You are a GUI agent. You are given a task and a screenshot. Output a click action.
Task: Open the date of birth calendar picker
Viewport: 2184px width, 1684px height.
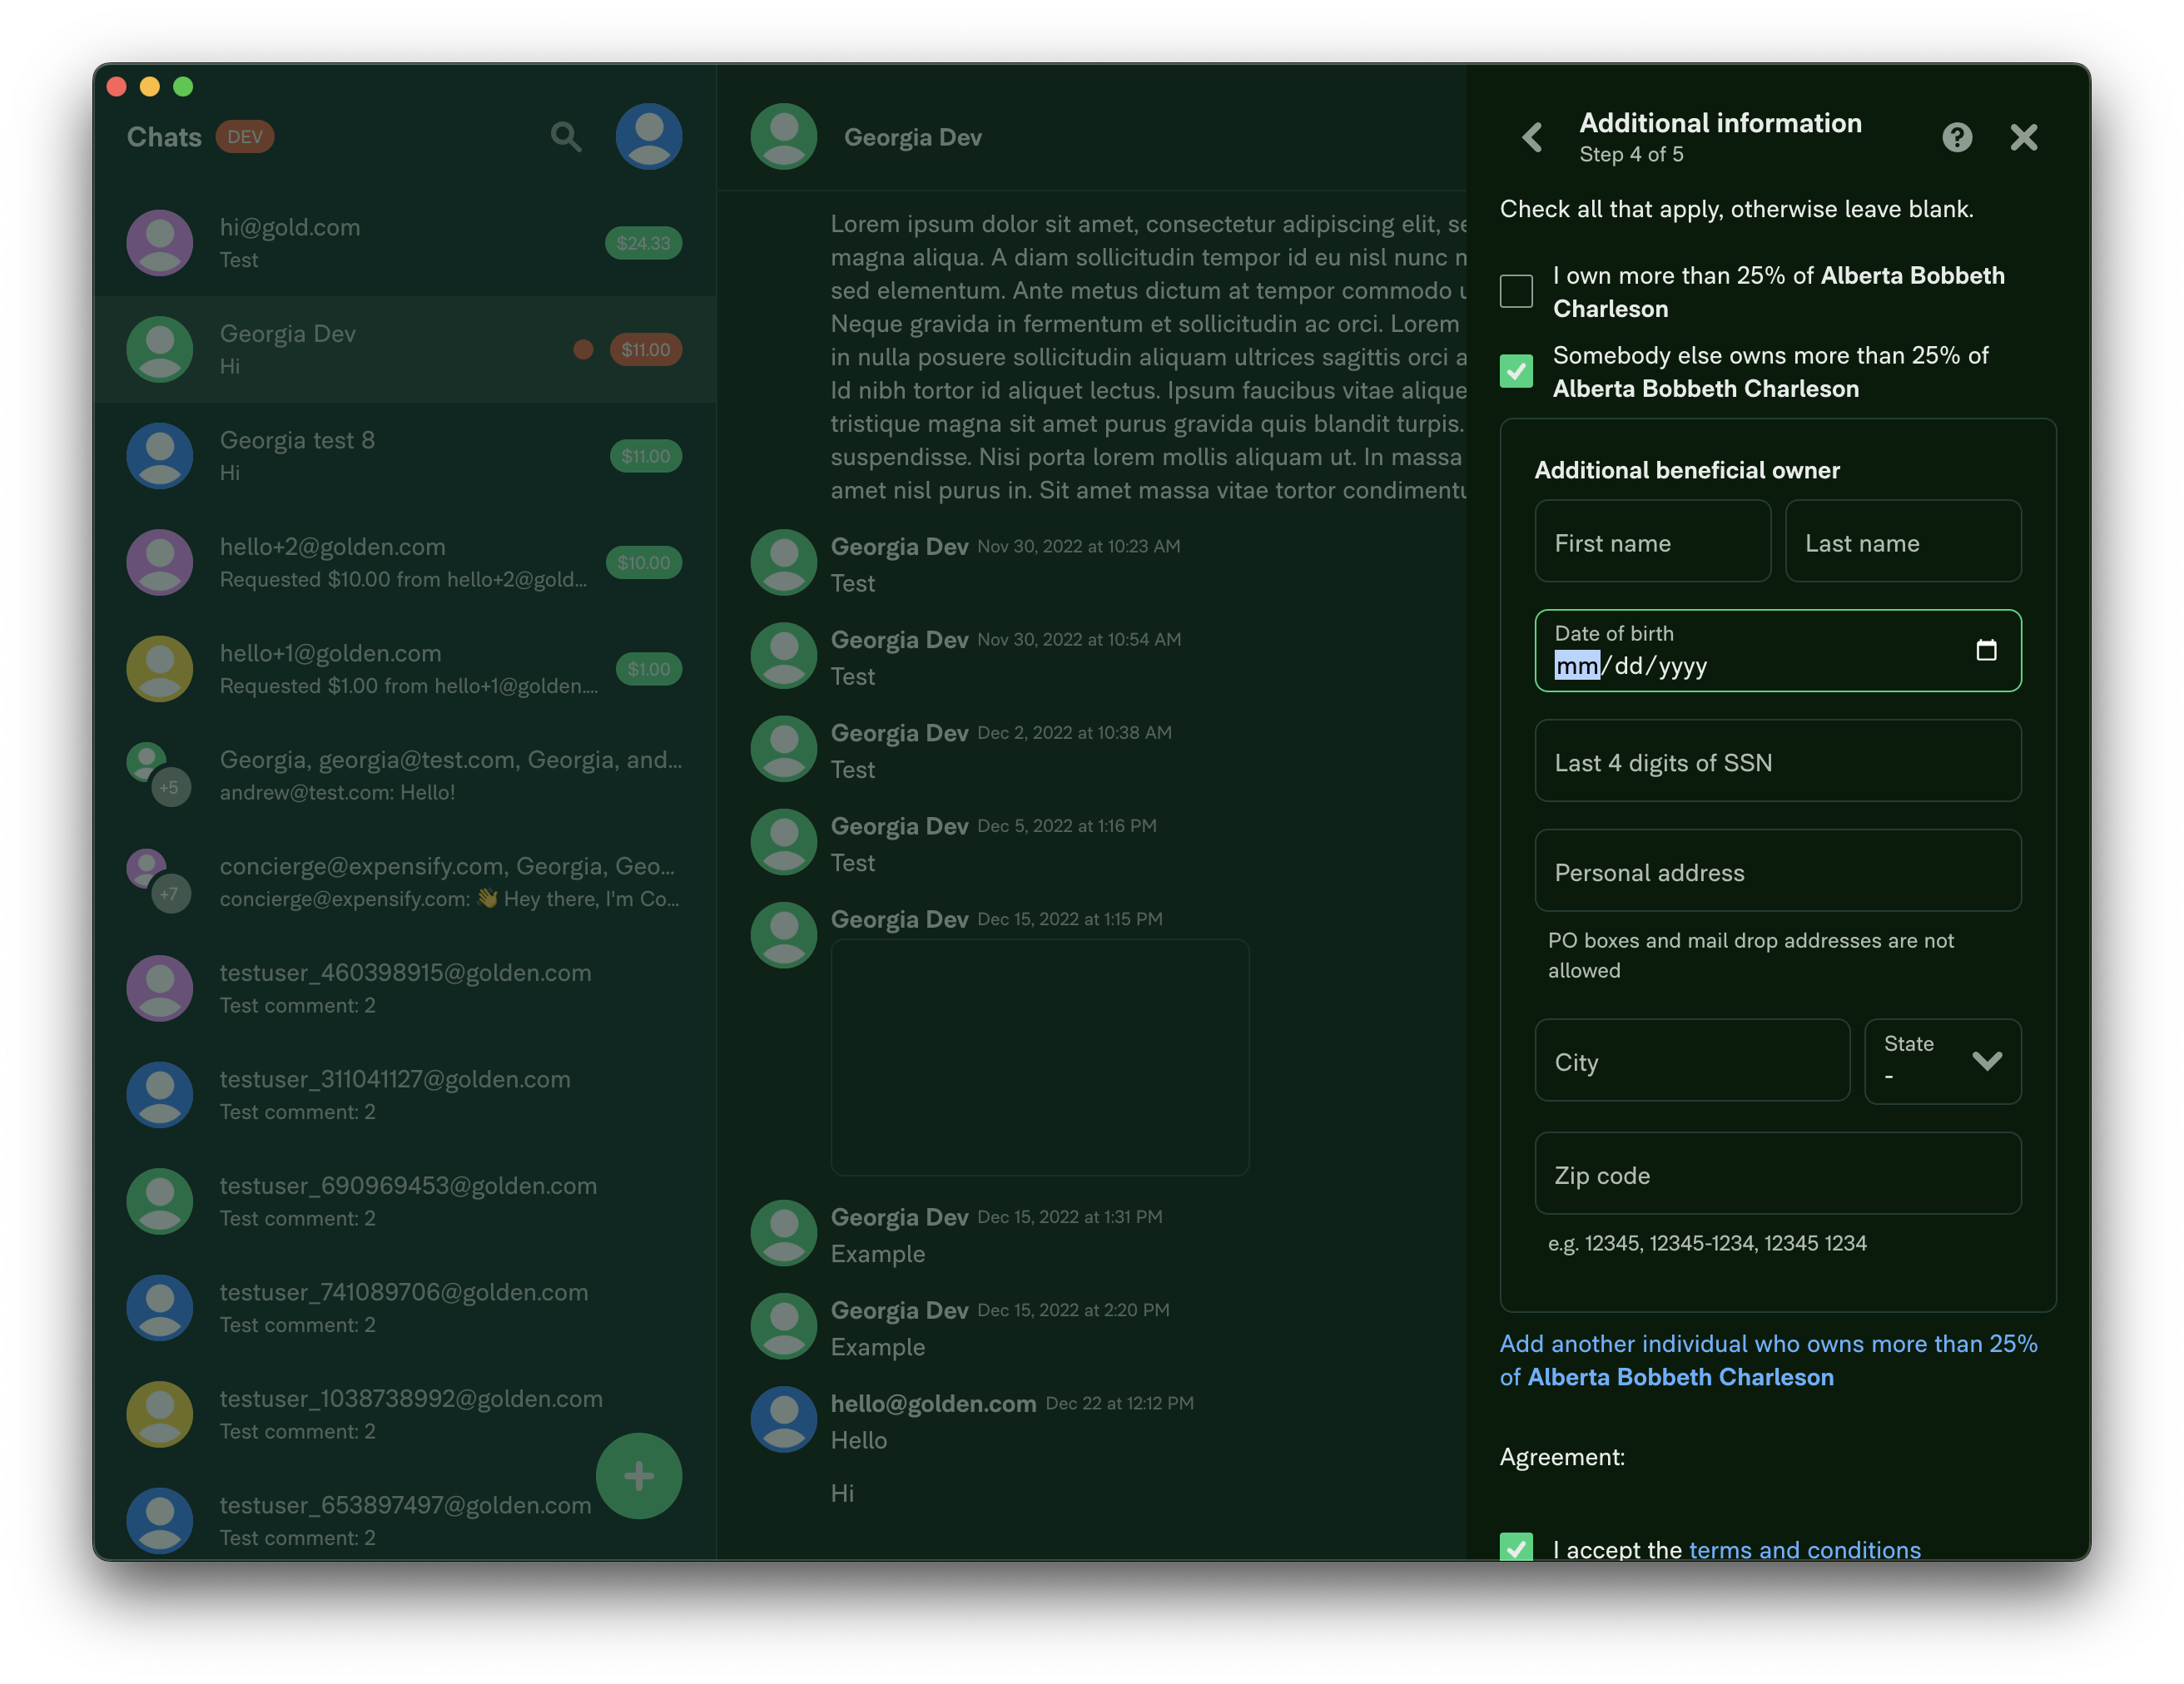pyautogui.click(x=1986, y=651)
